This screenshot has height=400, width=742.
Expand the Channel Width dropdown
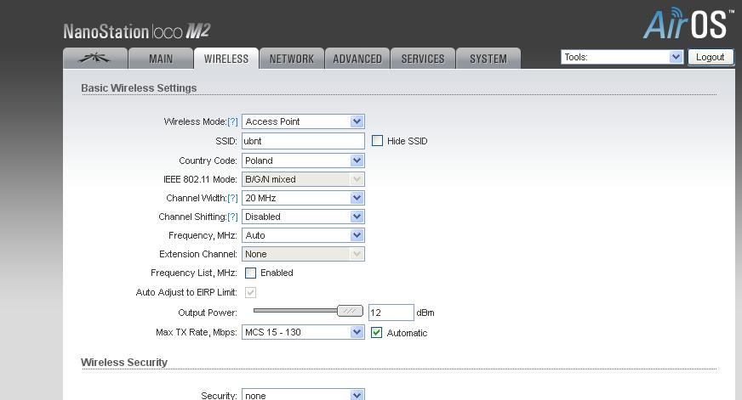click(303, 198)
